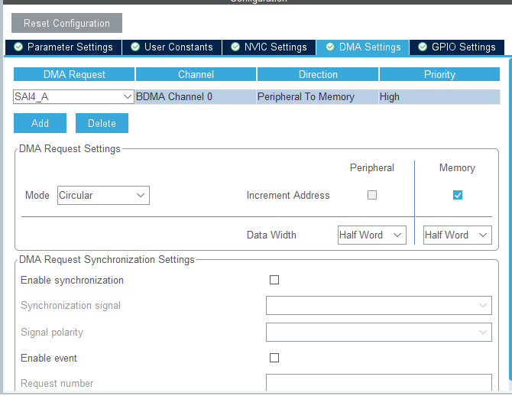Click the Parameter Settings green check icon

[18, 47]
